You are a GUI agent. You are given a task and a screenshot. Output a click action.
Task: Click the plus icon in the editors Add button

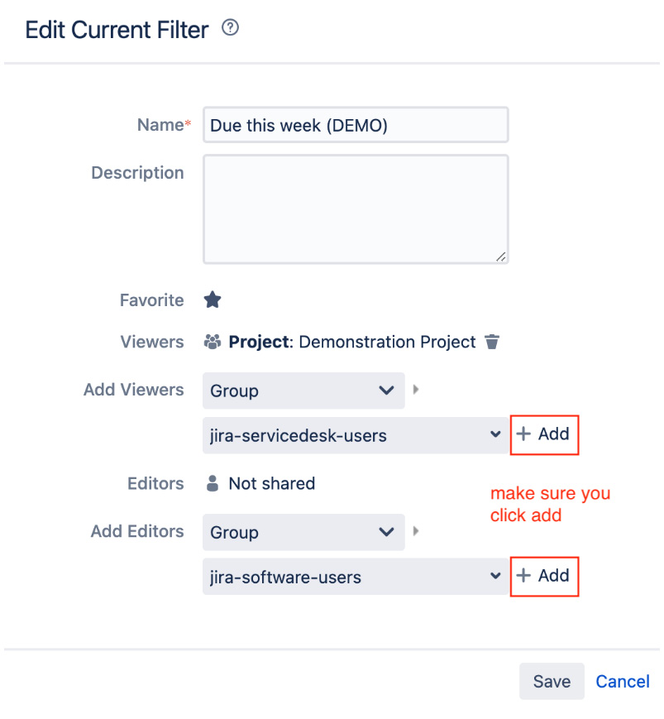tap(523, 577)
